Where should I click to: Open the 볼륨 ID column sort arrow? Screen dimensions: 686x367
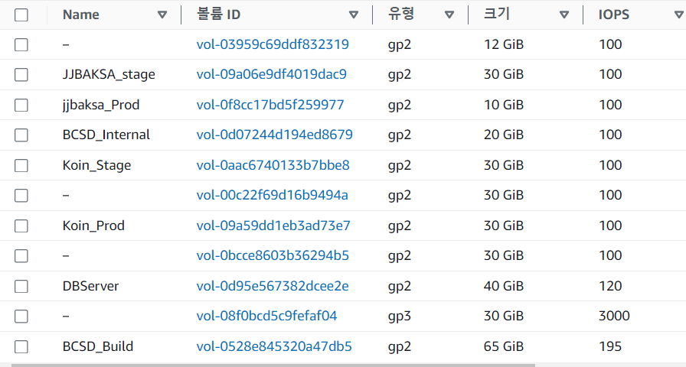[x=354, y=15]
